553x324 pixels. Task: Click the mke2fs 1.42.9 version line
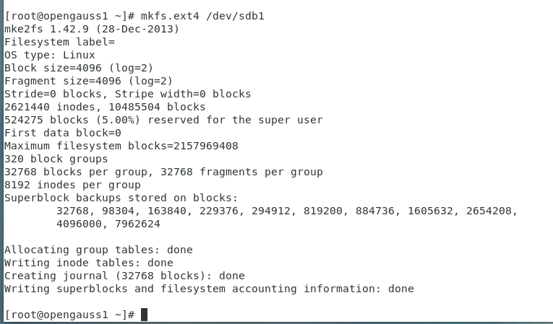click(x=92, y=29)
